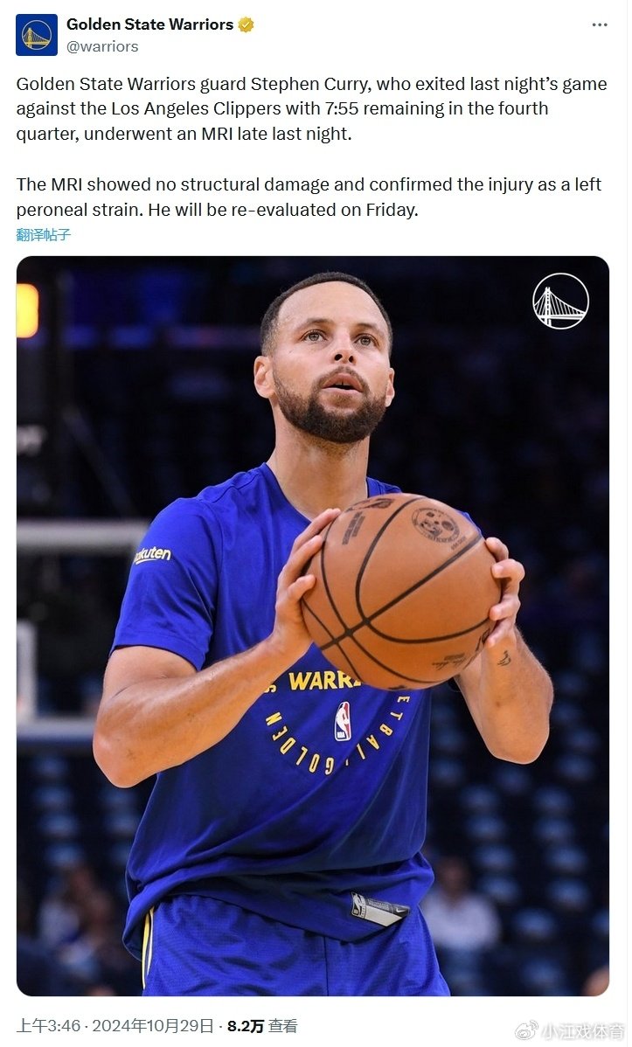Click the 2024年10月29日 date

pos(153,1026)
